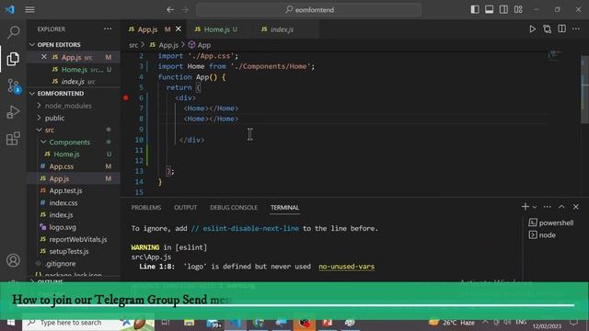Viewport: 589px width, 331px height.
Task: Open File Explorer from the taskbar
Action: tap(189, 323)
